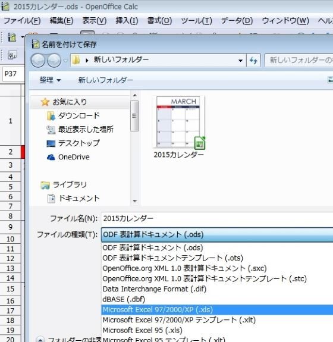Open the new document dropdown arrow
Image resolution: width=333 pixels, height=342 pixels.
click(22, 37)
